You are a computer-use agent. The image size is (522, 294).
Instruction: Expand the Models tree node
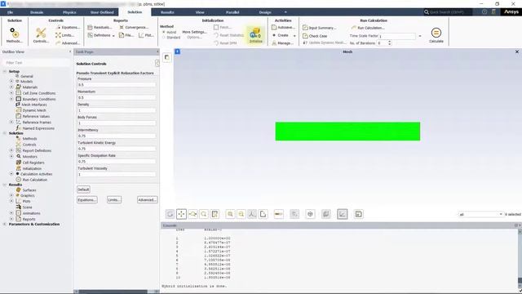[x=11, y=82]
